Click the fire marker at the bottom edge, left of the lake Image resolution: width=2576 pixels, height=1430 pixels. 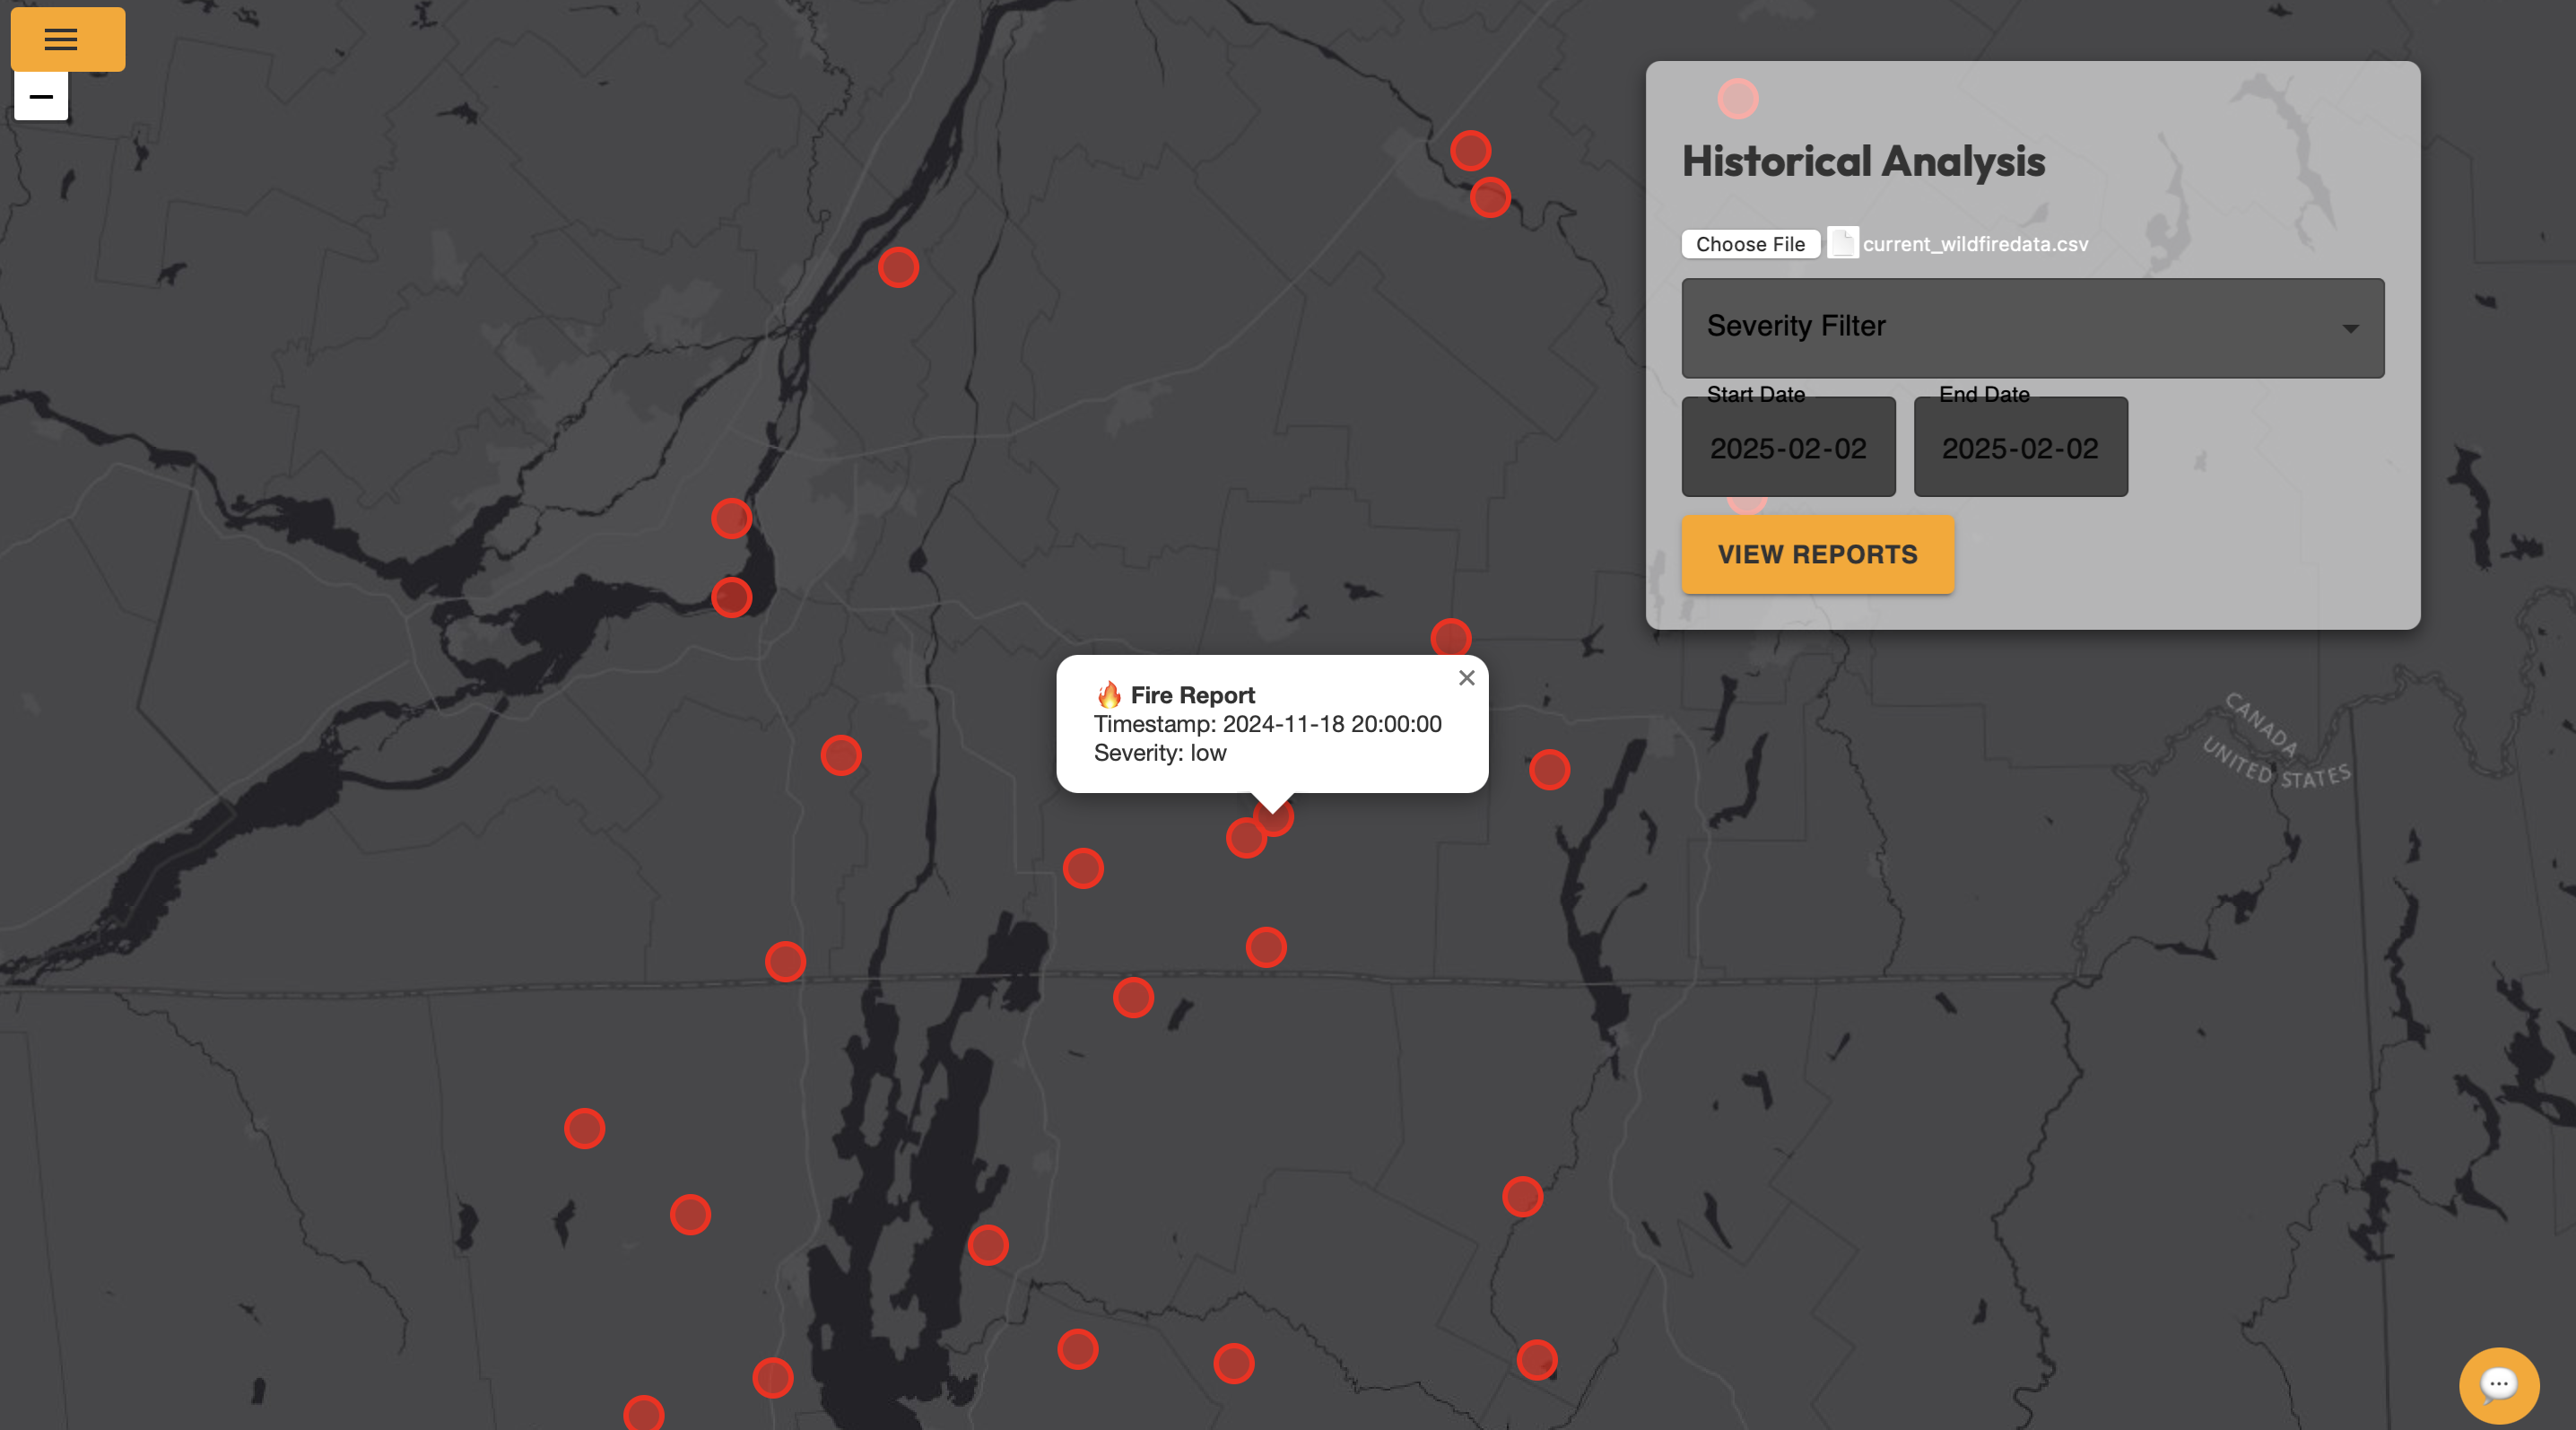click(644, 1414)
